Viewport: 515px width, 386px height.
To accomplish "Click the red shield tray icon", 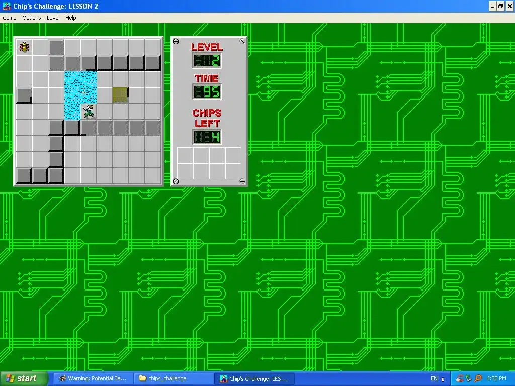I will 459,379.
